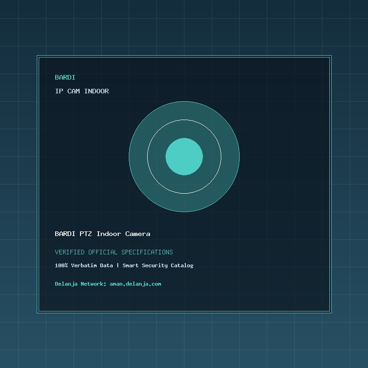Click the 100% Verbatim Data text
Screen dimensions: 368x368
pos(84,265)
